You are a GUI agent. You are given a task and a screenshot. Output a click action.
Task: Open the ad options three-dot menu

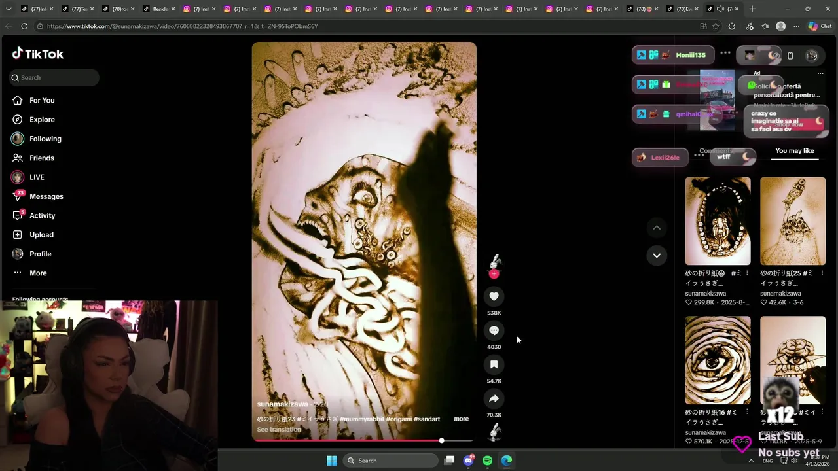tap(820, 73)
